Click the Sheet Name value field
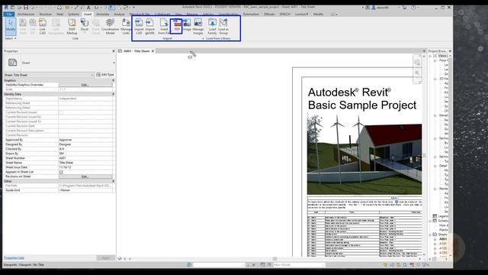The width and height of the screenshot is (488, 275). click(x=85, y=163)
